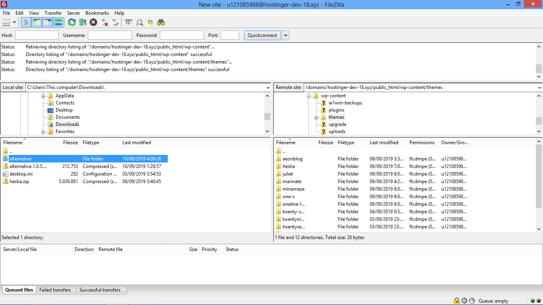Viewport: 543px width, 305px height.
Task: Open the directory listing filters icon
Action: 129,22
